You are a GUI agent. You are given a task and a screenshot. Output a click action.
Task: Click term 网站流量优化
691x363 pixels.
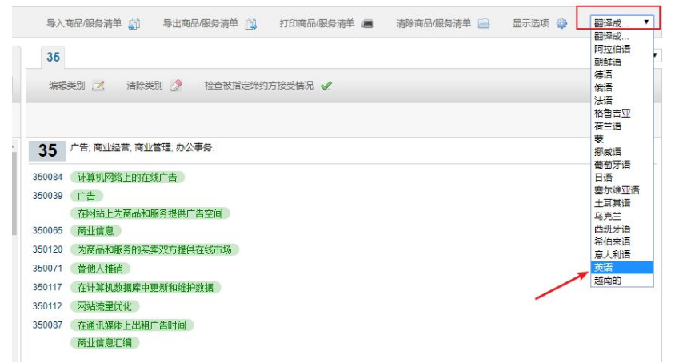pyautogui.click(x=105, y=306)
